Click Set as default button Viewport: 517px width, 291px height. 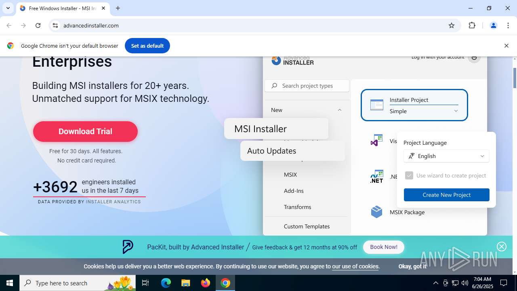pyautogui.click(x=147, y=46)
